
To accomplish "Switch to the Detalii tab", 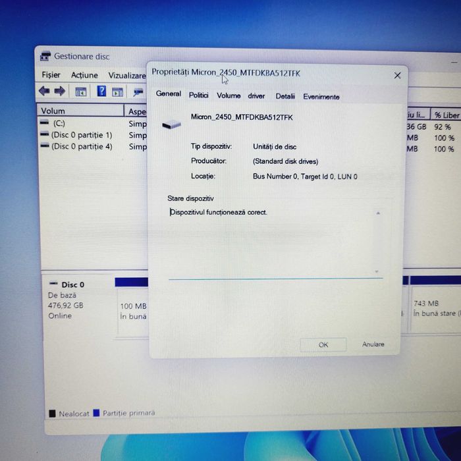I will [285, 96].
